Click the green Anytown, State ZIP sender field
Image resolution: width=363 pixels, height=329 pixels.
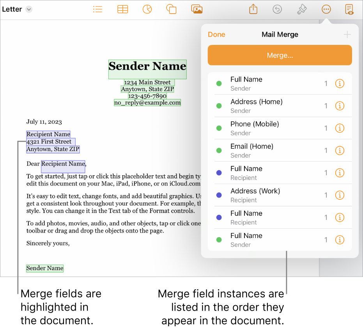point(147,89)
